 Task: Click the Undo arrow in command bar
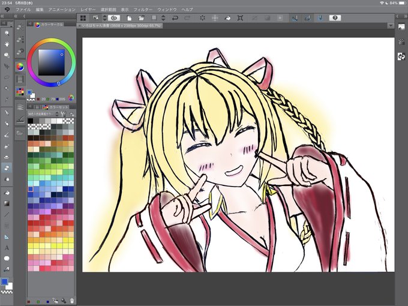(x=175, y=18)
